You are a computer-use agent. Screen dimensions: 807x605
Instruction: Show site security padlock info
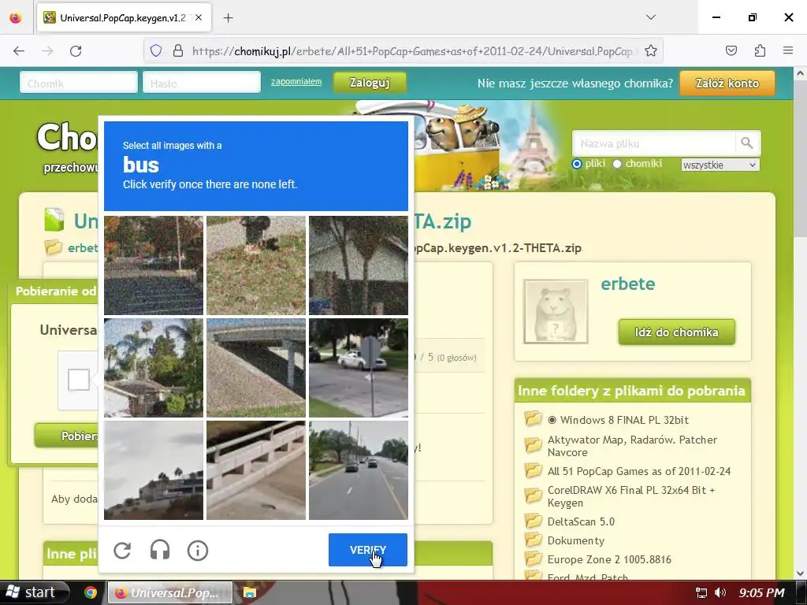[178, 51]
